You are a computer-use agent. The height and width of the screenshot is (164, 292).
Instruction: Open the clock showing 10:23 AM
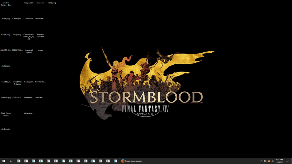pos(279,161)
